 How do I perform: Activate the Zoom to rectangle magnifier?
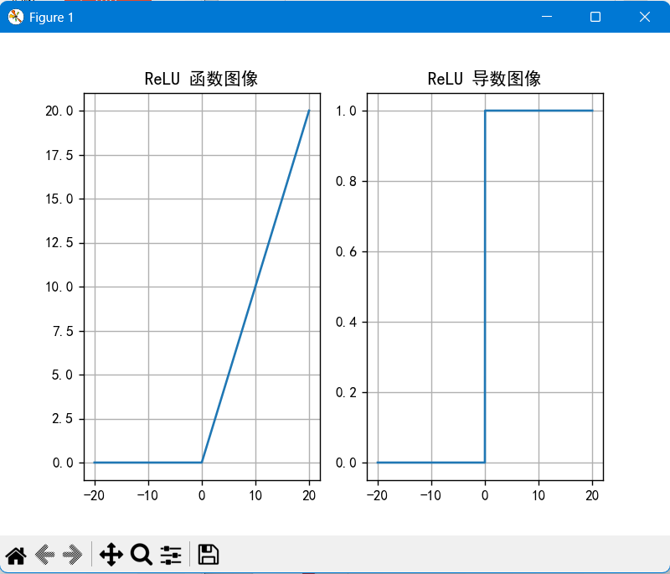coord(142,555)
